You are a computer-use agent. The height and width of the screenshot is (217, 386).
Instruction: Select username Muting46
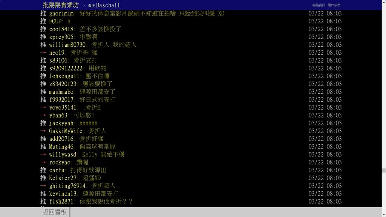point(61,147)
